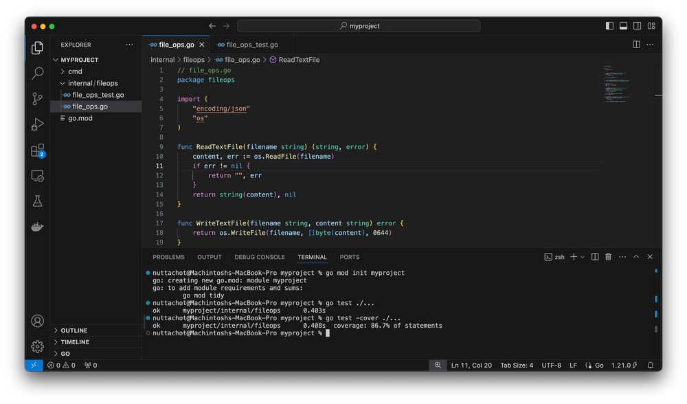Split the editor with the split icon
This screenshot has height=404, width=687.
[x=635, y=44]
